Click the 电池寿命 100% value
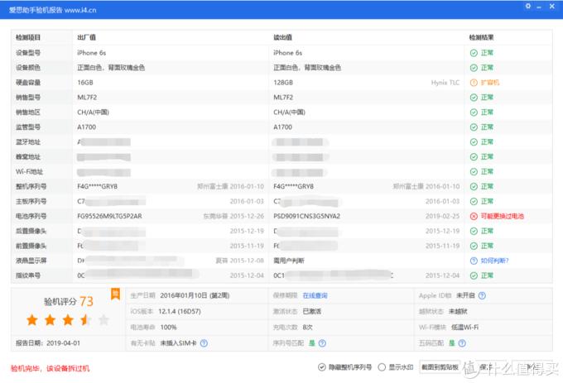Image resolution: width=563 pixels, height=383 pixels. pos(168,327)
